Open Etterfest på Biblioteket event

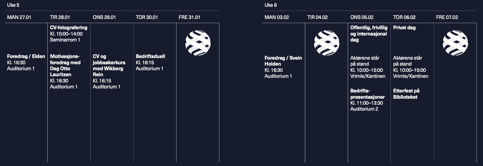(x=406, y=94)
